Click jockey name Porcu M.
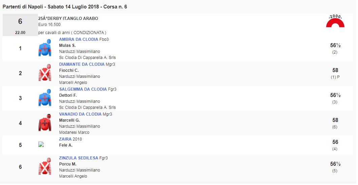Image resolution: width=358 pixels, height=185 pixels. pos(68,164)
